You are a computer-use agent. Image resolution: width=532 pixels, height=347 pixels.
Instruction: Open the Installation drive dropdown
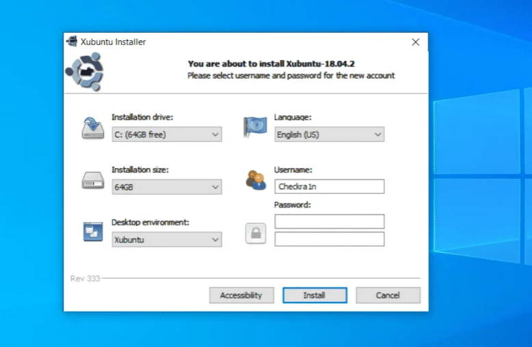(x=167, y=134)
